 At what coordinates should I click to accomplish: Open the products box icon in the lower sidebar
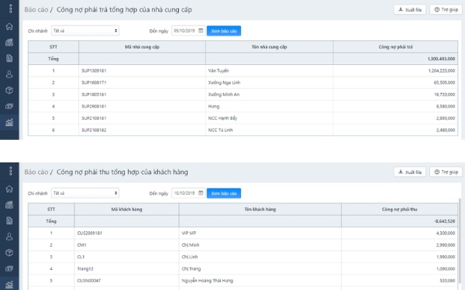[x=9, y=252]
